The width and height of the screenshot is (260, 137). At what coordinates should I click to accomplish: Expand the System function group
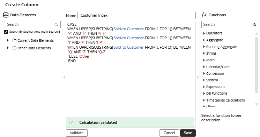[204, 80]
